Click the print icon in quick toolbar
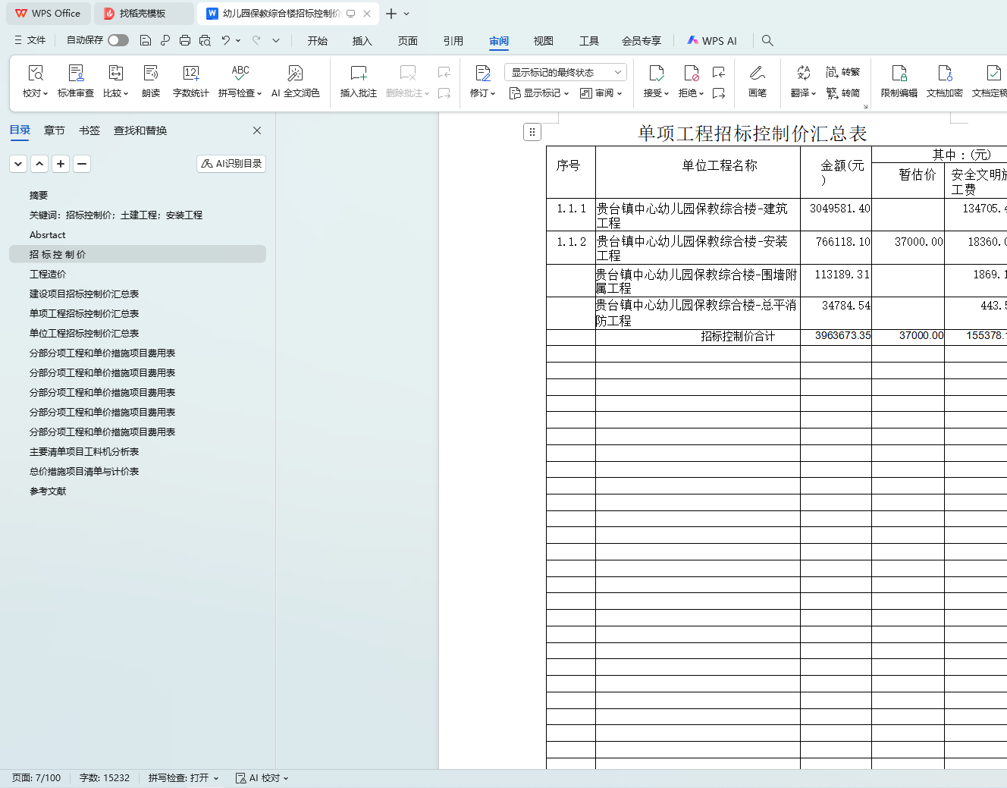 click(x=185, y=40)
